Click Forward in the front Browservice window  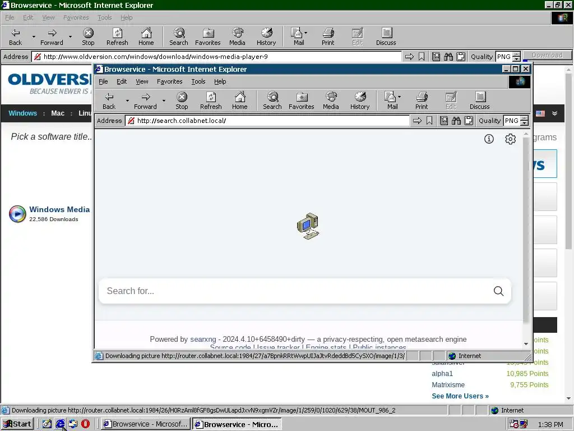coord(145,101)
